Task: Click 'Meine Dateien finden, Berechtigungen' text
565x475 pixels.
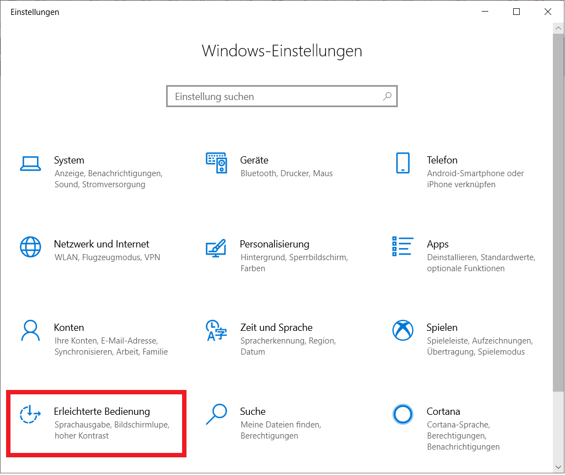Action: pyautogui.click(x=281, y=430)
